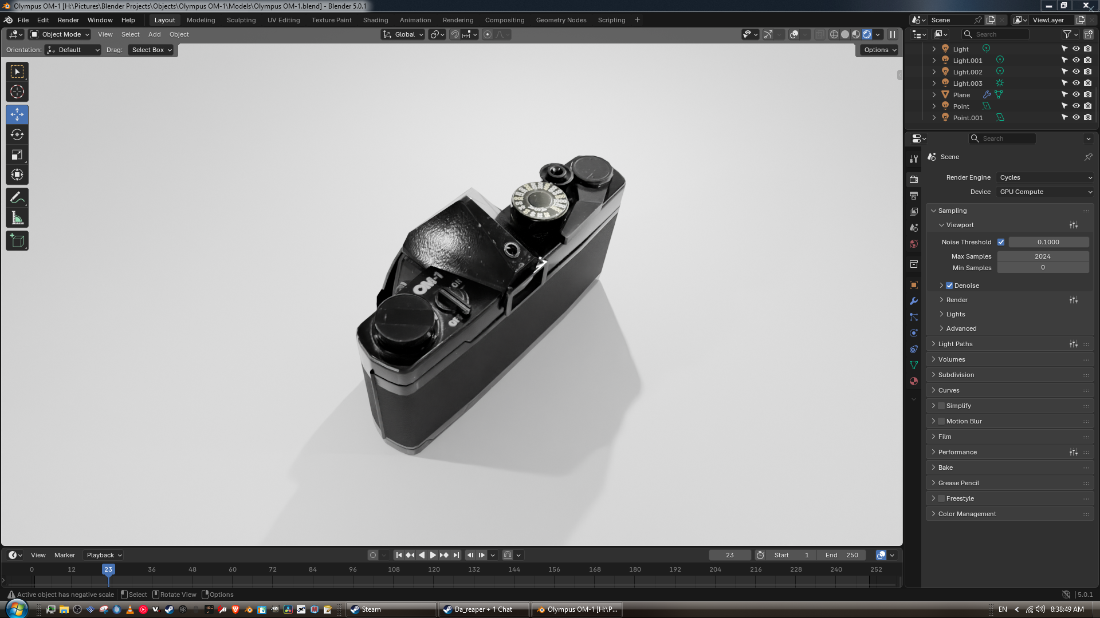The image size is (1100, 618).
Task: Disable the Denoise checkbox
Action: click(949, 286)
